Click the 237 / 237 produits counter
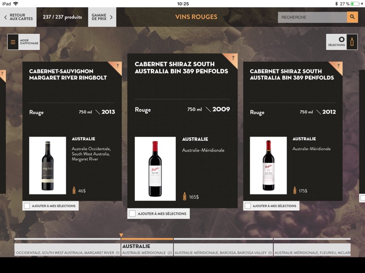This screenshot has width=365, height=273. [62, 17]
